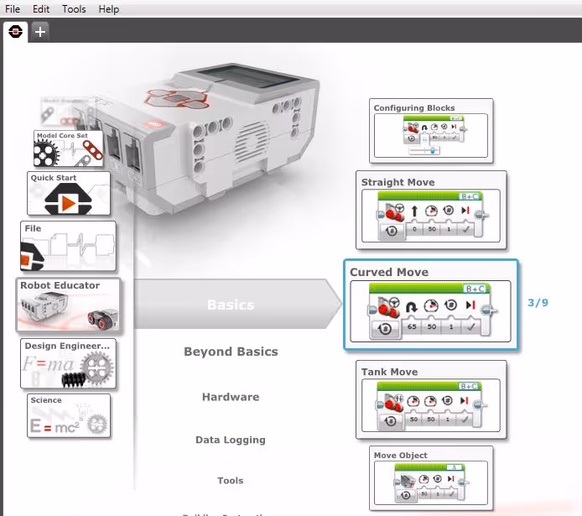Select the Lobby home tab
582x516 pixels.
(x=15, y=32)
